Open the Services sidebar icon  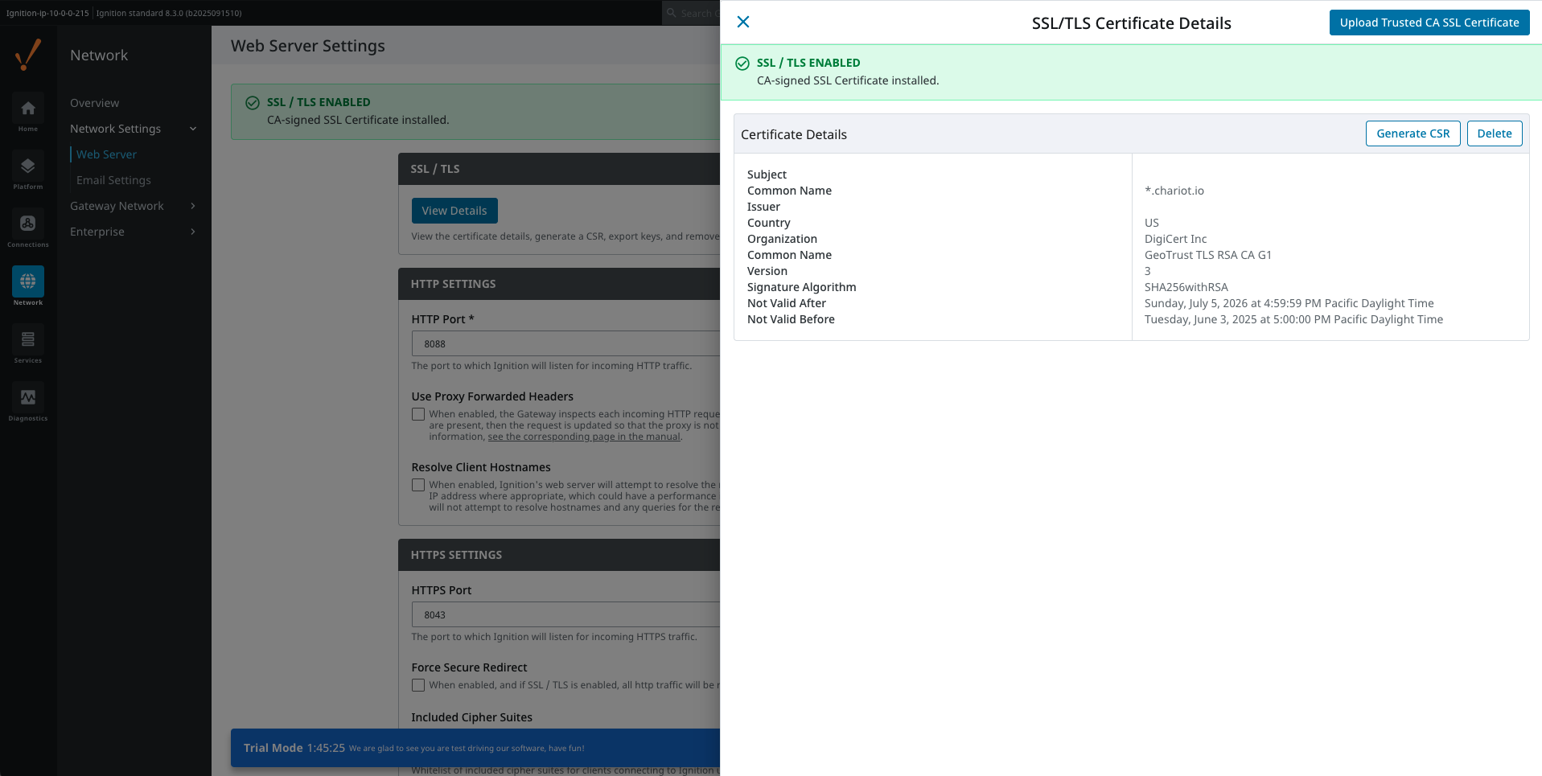point(28,345)
